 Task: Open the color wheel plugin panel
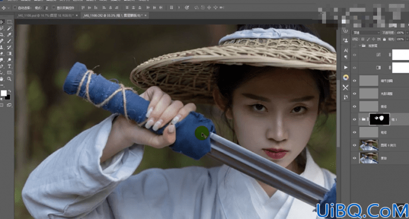(x=346, y=78)
